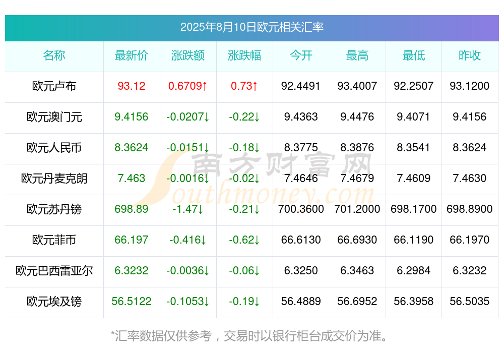The height and width of the screenshot is (352, 504).
Task: Click the opening value 92.4491
Action: coord(301,86)
